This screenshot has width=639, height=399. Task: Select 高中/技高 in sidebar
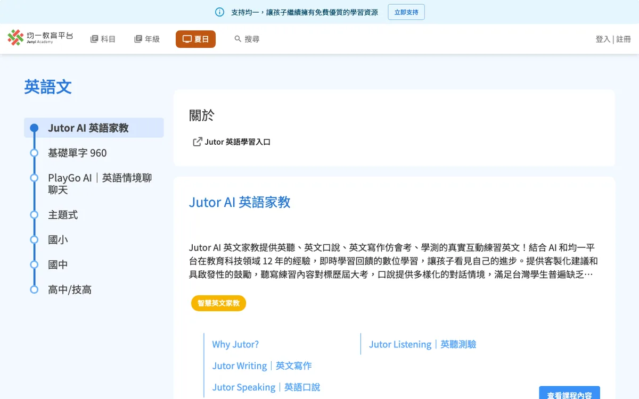[x=70, y=290]
